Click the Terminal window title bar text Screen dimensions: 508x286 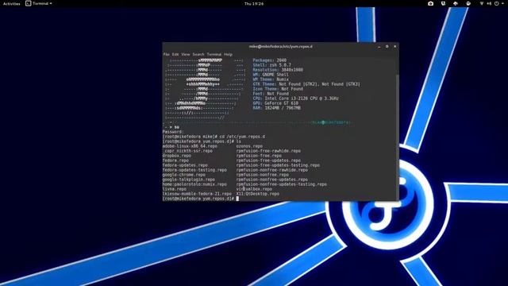(x=280, y=47)
